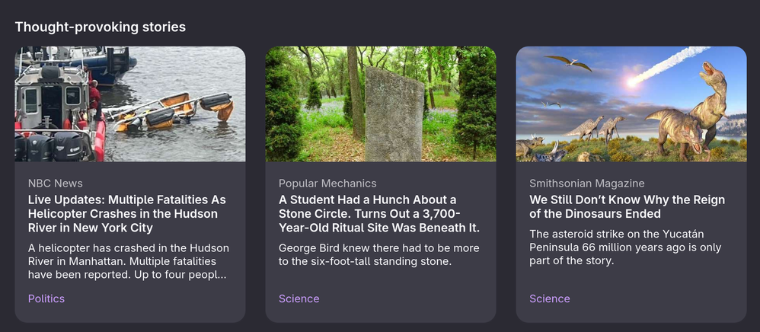The height and width of the screenshot is (332, 760).
Task: Open the Stone Circle ritual site headline
Action: [378, 214]
